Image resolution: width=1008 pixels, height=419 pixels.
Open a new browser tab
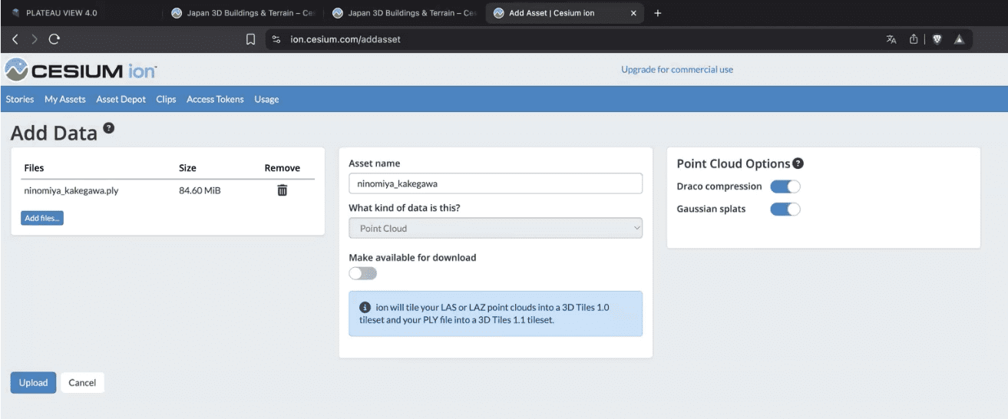tap(658, 13)
